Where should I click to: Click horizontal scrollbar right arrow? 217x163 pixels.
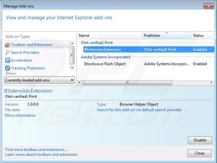point(212,83)
